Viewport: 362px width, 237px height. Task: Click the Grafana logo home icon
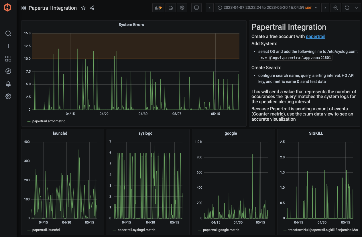coord(7,8)
